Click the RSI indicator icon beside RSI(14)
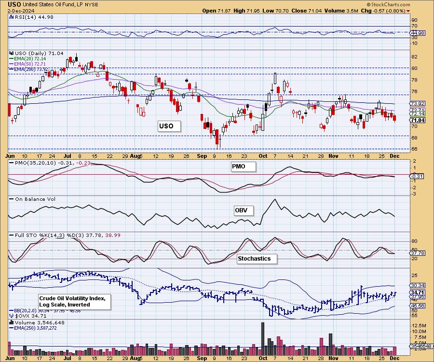Image resolution: width=434 pixels, height=362 pixels. [12, 17]
